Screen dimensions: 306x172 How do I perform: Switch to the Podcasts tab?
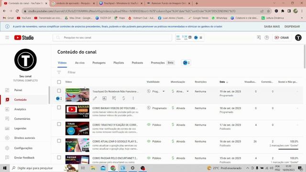[x=137, y=63]
